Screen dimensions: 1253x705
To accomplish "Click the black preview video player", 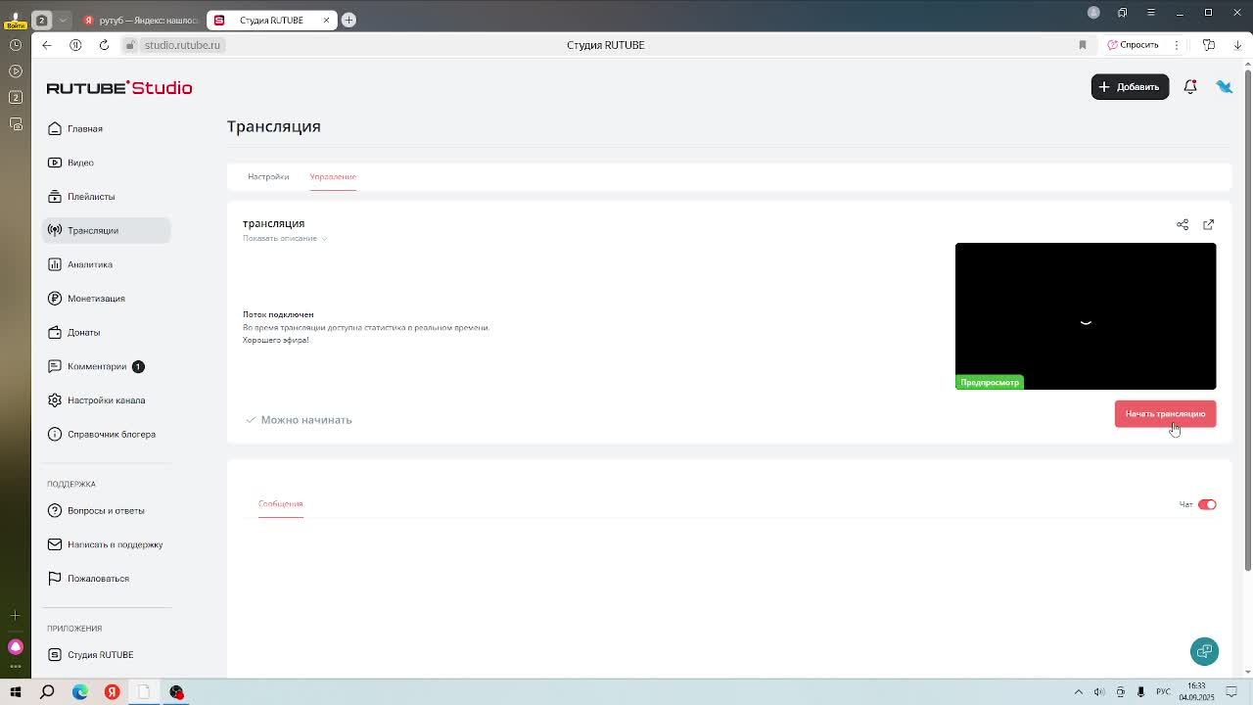I will pos(1086,316).
